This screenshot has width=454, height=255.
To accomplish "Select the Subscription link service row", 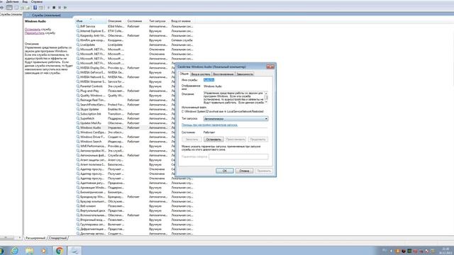I will [125, 114].
